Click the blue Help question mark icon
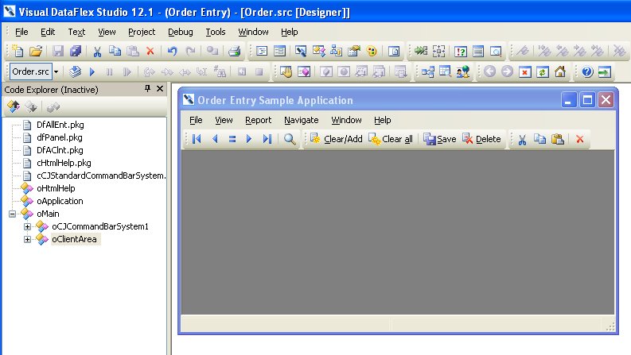Viewport: 631px width, 355px height. [587, 72]
